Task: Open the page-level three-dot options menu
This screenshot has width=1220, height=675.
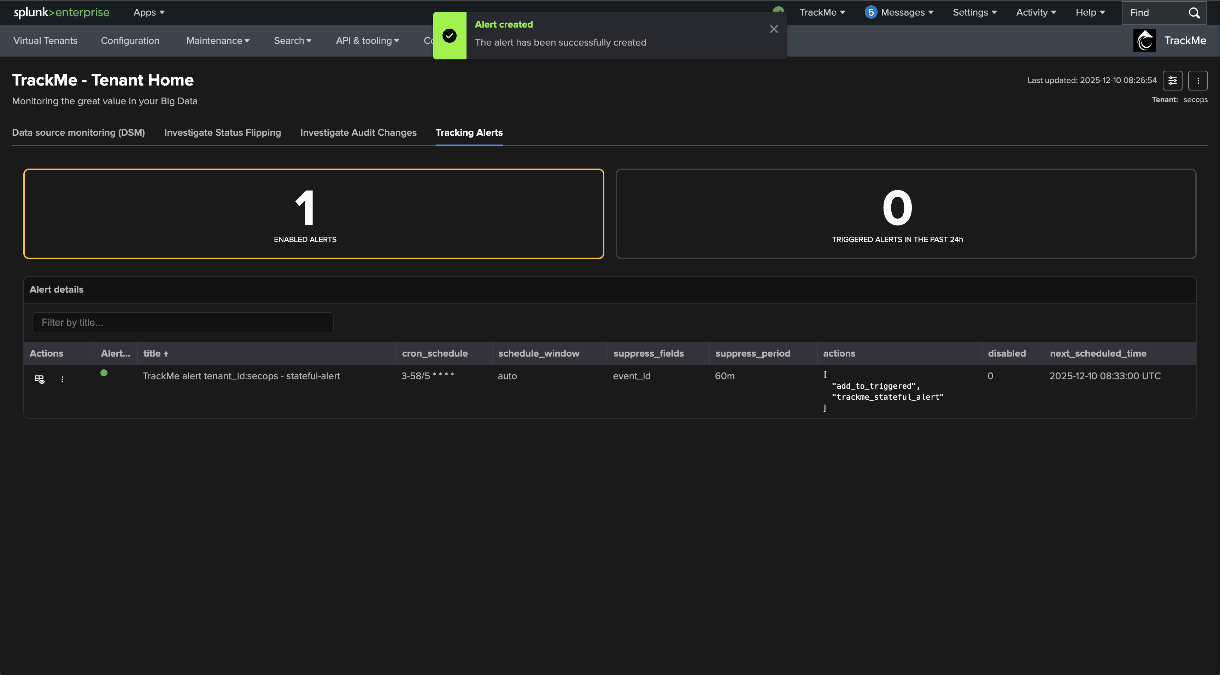Action: pyautogui.click(x=1198, y=81)
